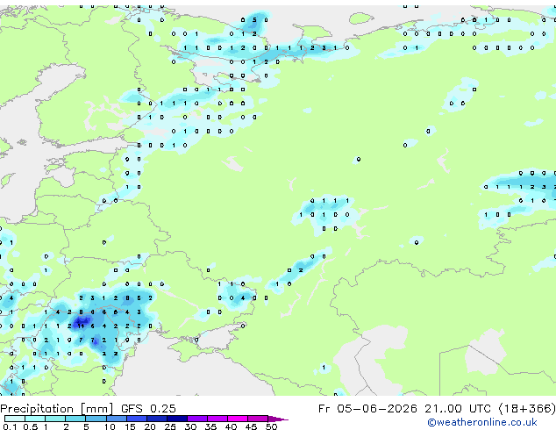Screen dimensions: 556x430
Task: Pick the 1–2 mm legend color box
Action: (55, 419)
